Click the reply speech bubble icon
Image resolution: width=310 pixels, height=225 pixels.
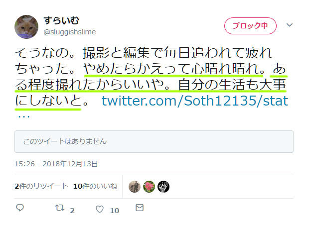point(20,208)
